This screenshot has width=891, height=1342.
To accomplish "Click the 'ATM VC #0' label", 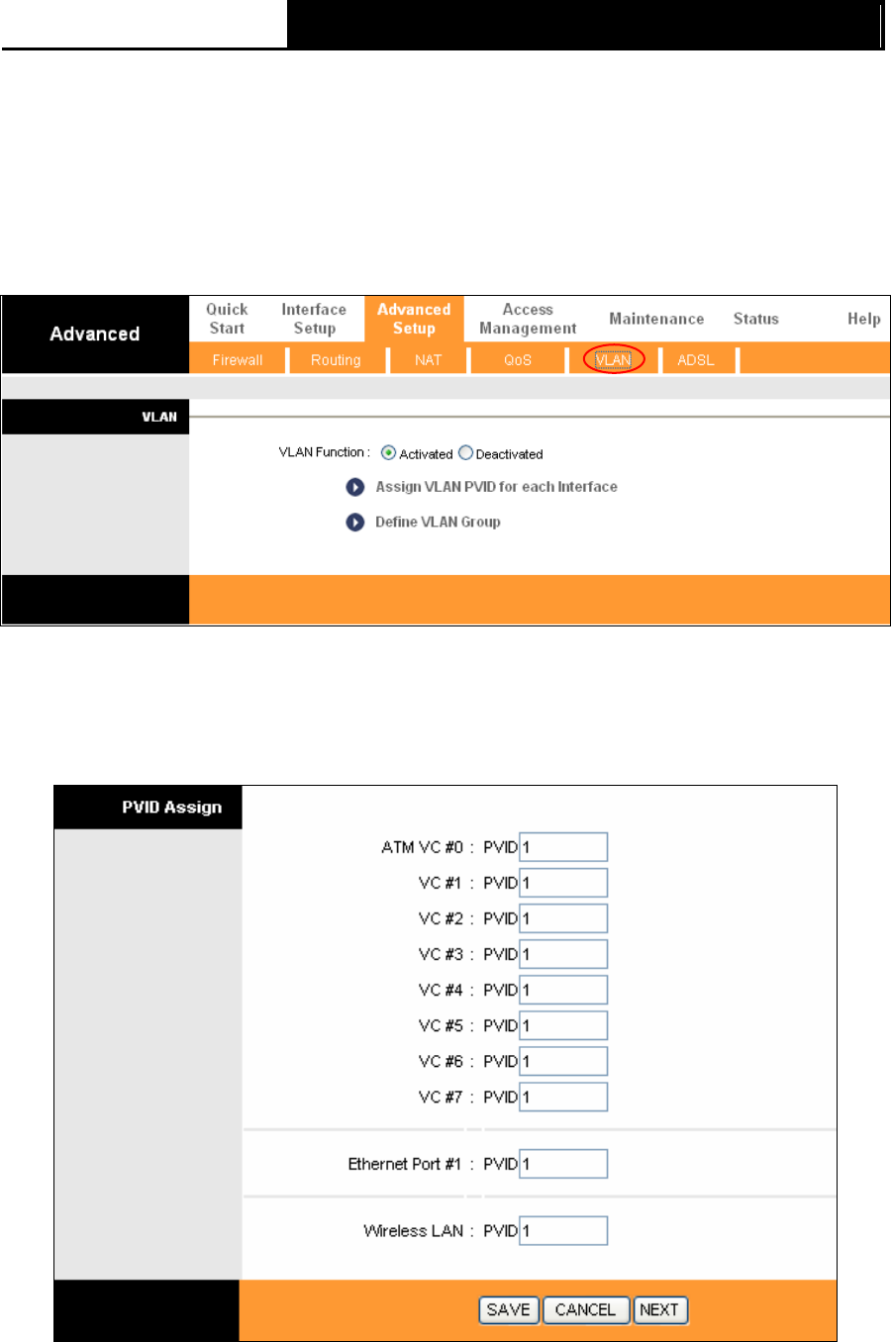I will click(423, 847).
